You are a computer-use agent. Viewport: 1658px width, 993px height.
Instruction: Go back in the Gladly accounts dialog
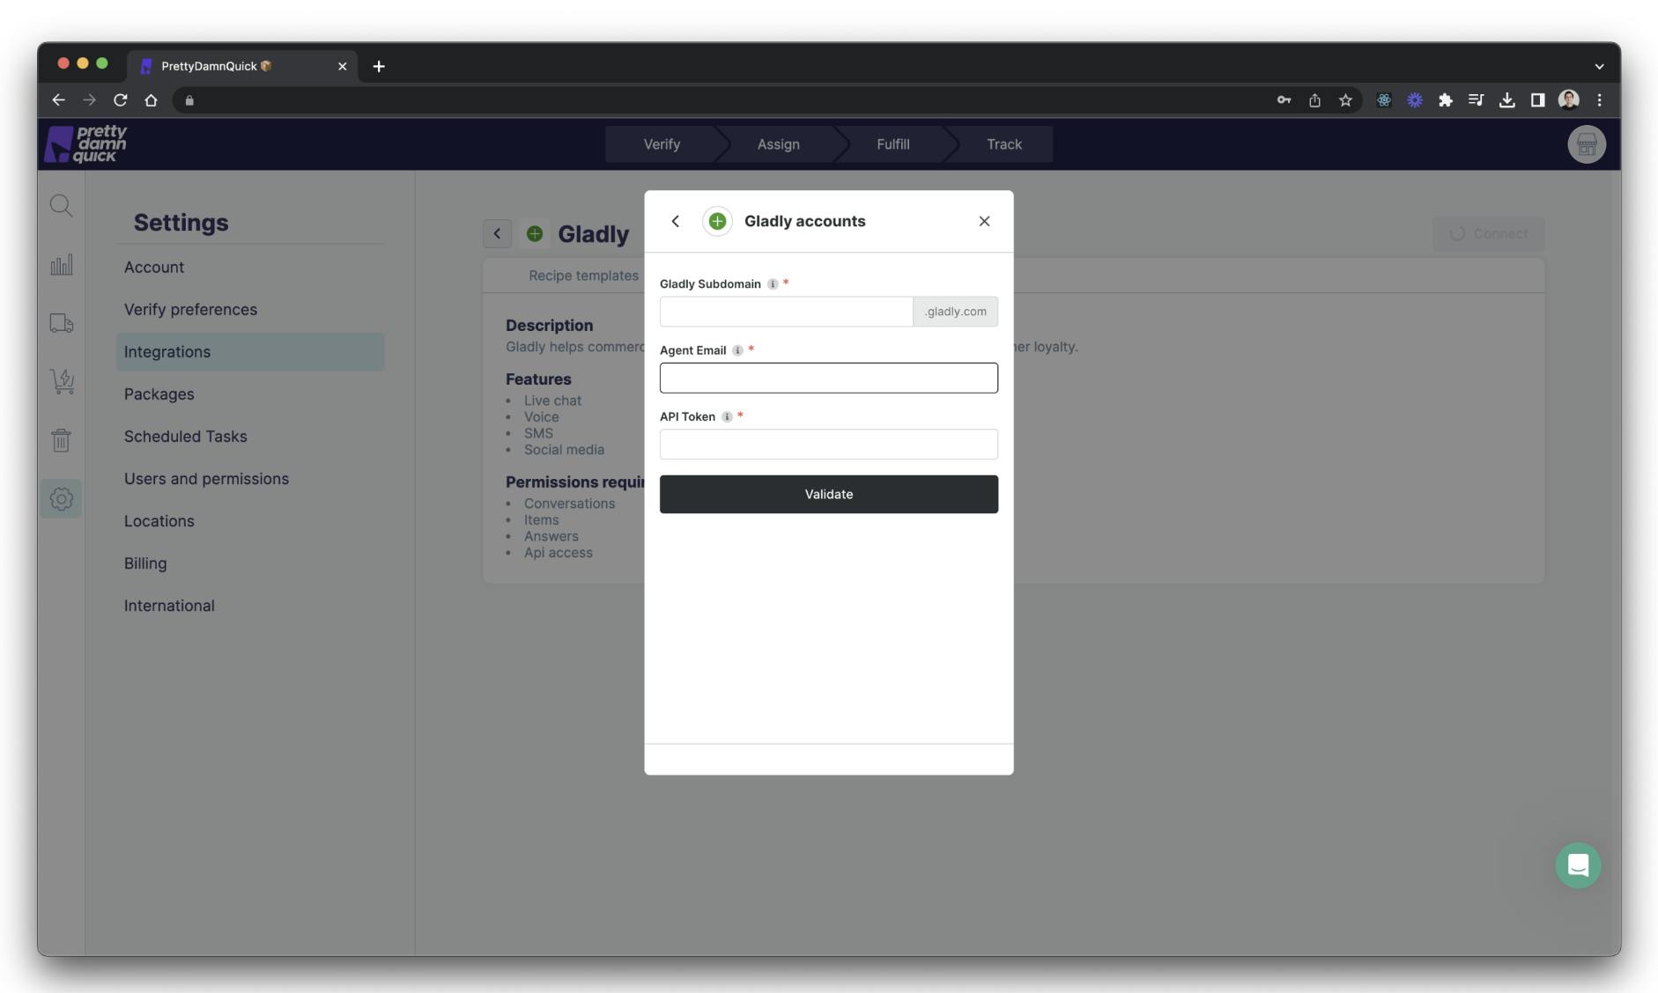tap(676, 222)
